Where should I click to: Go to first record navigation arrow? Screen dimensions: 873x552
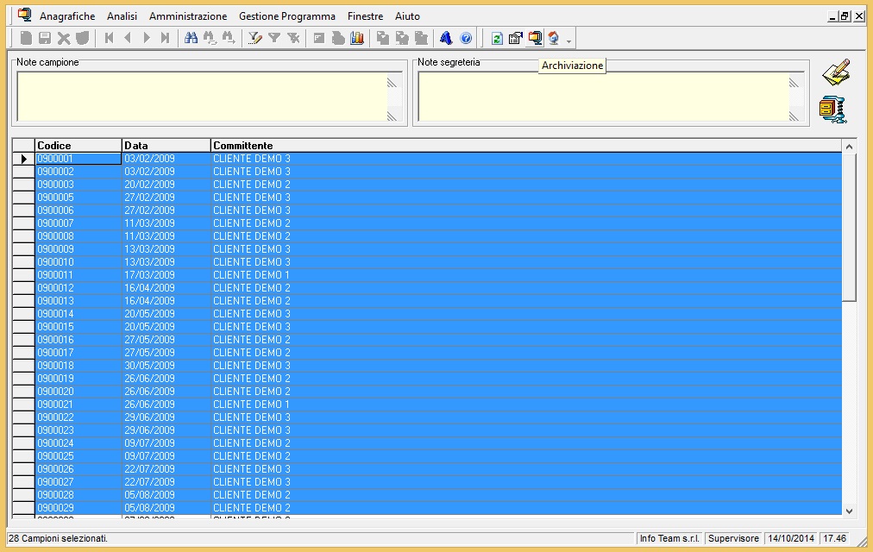point(109,38)
